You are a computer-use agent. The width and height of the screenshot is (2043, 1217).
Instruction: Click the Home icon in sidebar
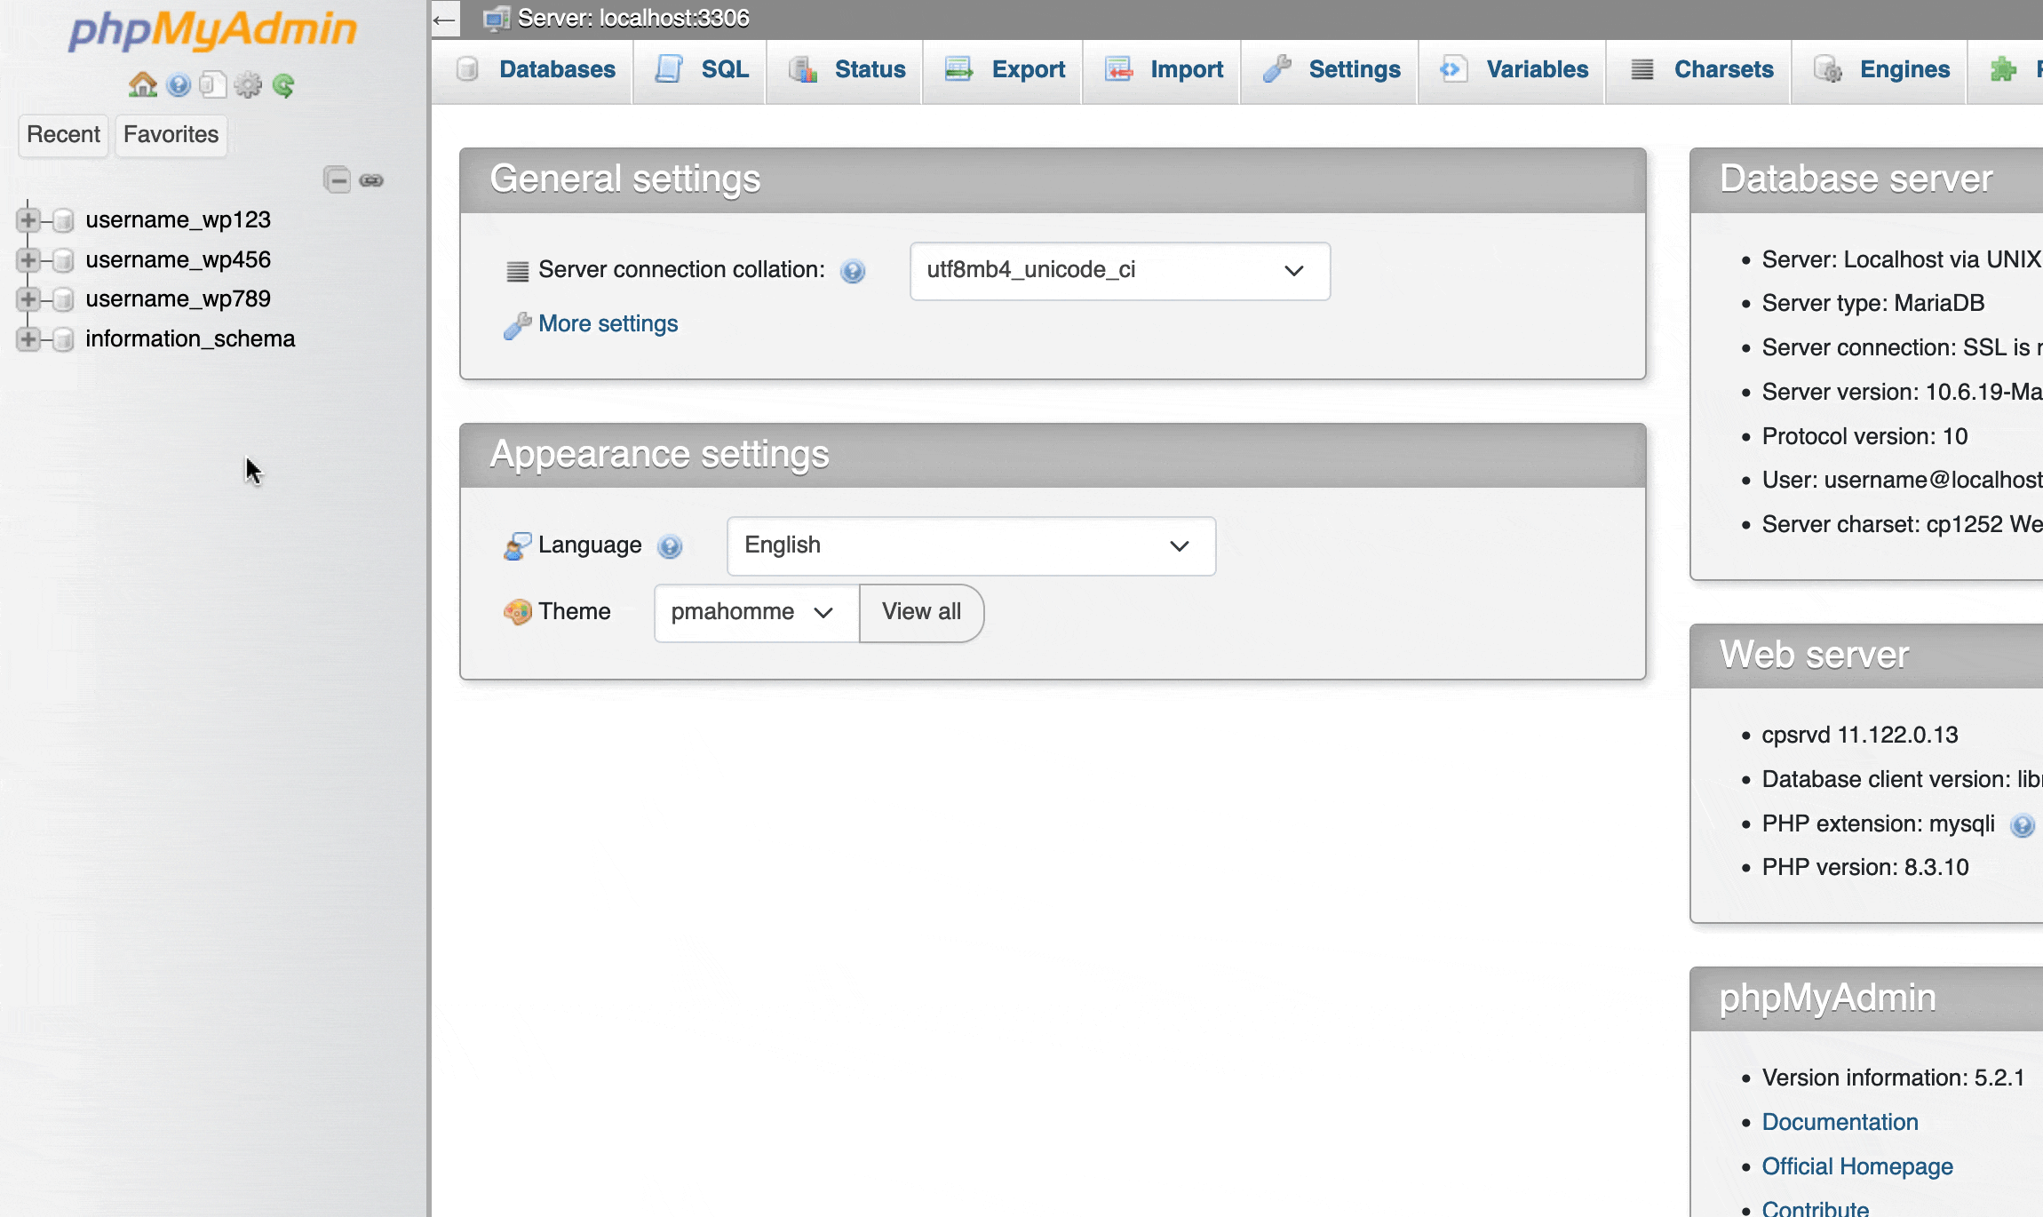(143, 85)
